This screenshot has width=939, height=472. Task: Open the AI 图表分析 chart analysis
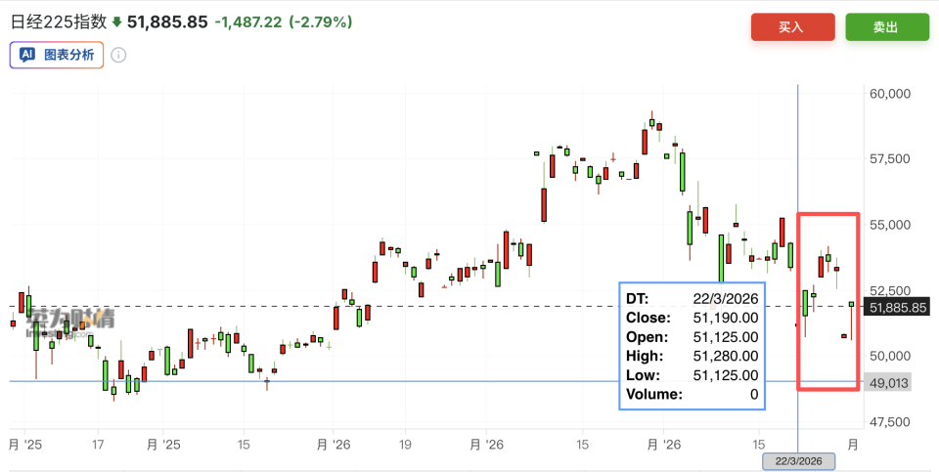click(57, 55)
